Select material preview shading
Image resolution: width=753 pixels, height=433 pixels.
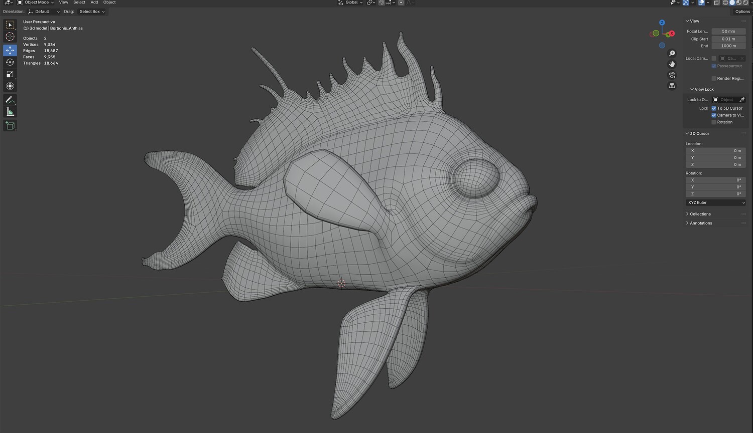pyautogui.click(x=738, y=3)
